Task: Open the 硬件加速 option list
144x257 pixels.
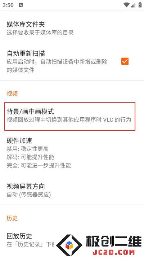Action: point(72,153)
